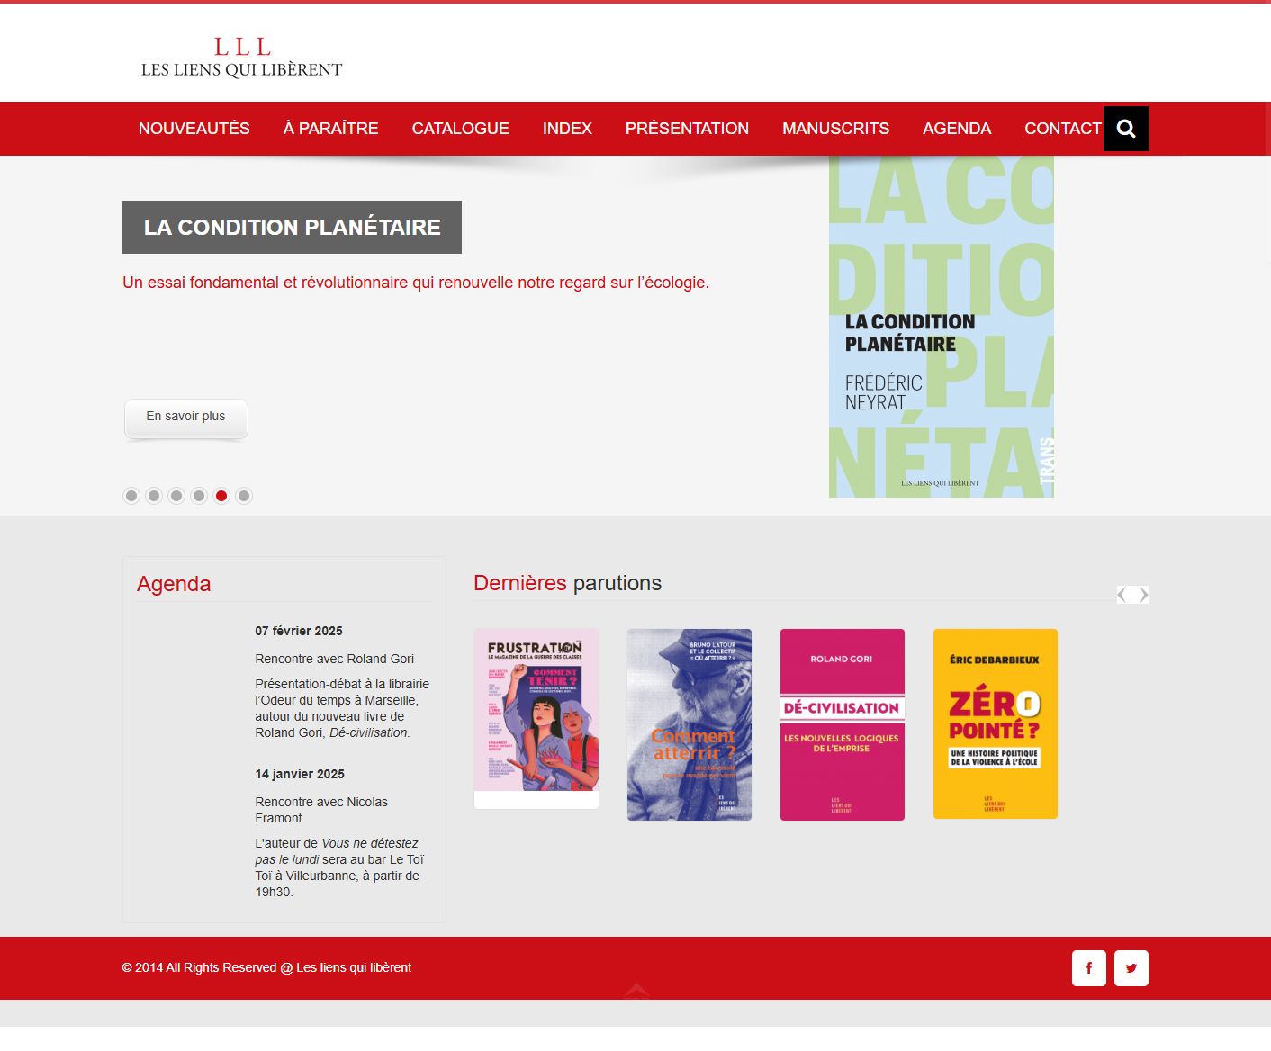Open the search magnifier icon
This screenshot has height=1051, width=1271.
click(1125, 129)
